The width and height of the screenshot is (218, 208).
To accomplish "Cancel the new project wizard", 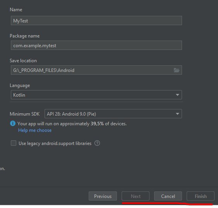I will click(x=168, y=196).
